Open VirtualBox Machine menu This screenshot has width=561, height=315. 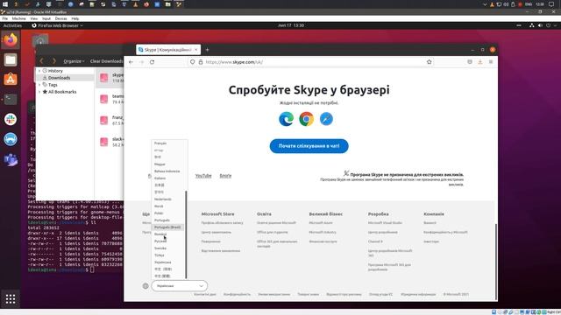[x=18, y=18]
